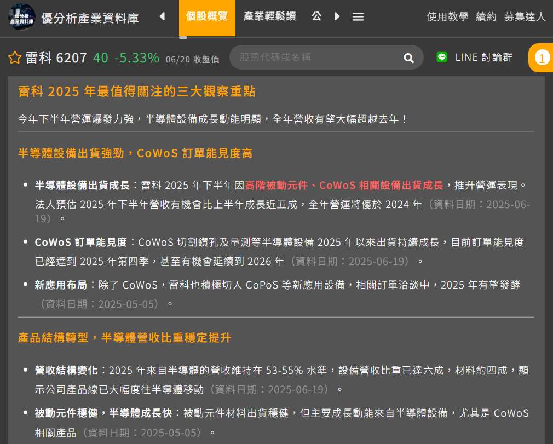Click the heading 半導體設備出貨強勁，CoWoS 訂單能見度高
553x444 pixels.
(135, 153)
